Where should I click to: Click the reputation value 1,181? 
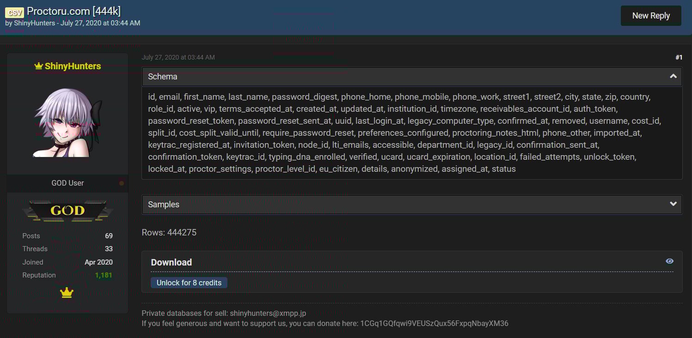pos(104,275)
